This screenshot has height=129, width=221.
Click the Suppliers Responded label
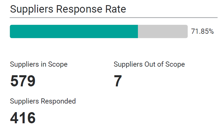point(43,101)
